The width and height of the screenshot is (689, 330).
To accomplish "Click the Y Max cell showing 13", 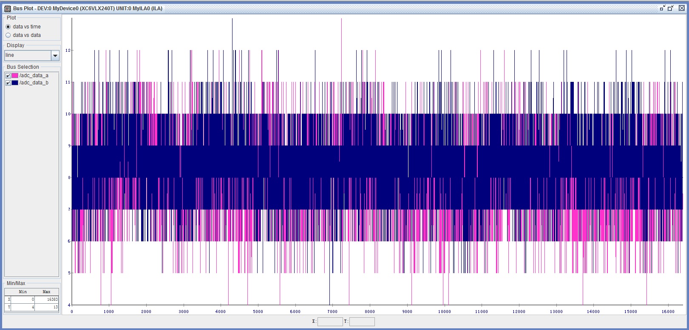I will [x=46, y=307].
